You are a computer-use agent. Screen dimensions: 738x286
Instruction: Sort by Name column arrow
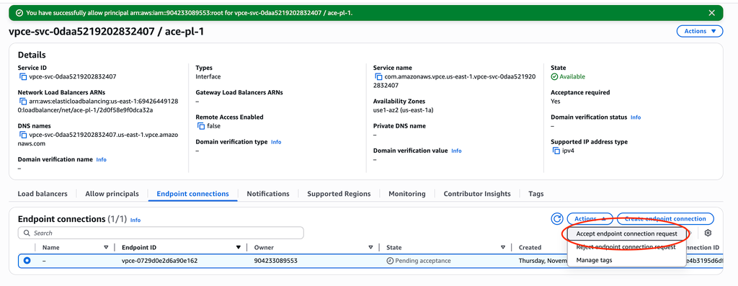(x=106, y=247)
